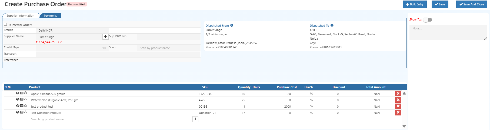Click the Save button

click(x=440, y=4)
